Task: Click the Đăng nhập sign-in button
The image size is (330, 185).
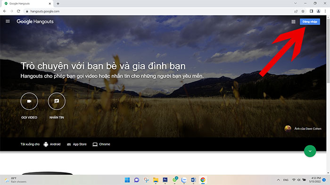Action: point(310,22)
